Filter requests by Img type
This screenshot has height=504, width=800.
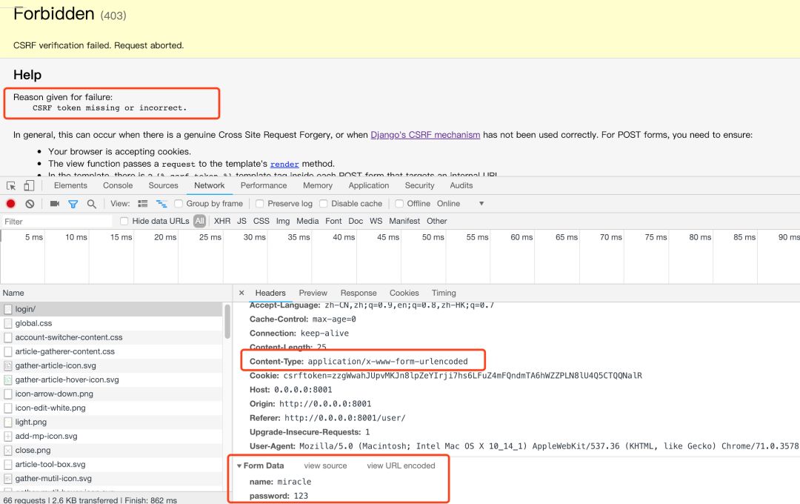pos(283,221)
